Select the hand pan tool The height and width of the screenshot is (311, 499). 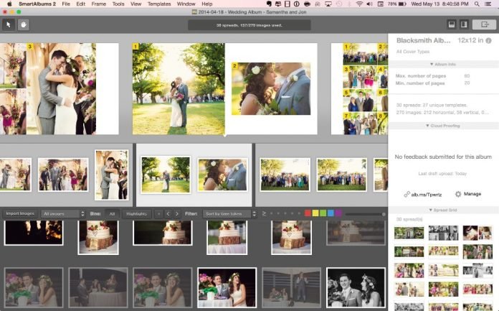coord(24,24)
